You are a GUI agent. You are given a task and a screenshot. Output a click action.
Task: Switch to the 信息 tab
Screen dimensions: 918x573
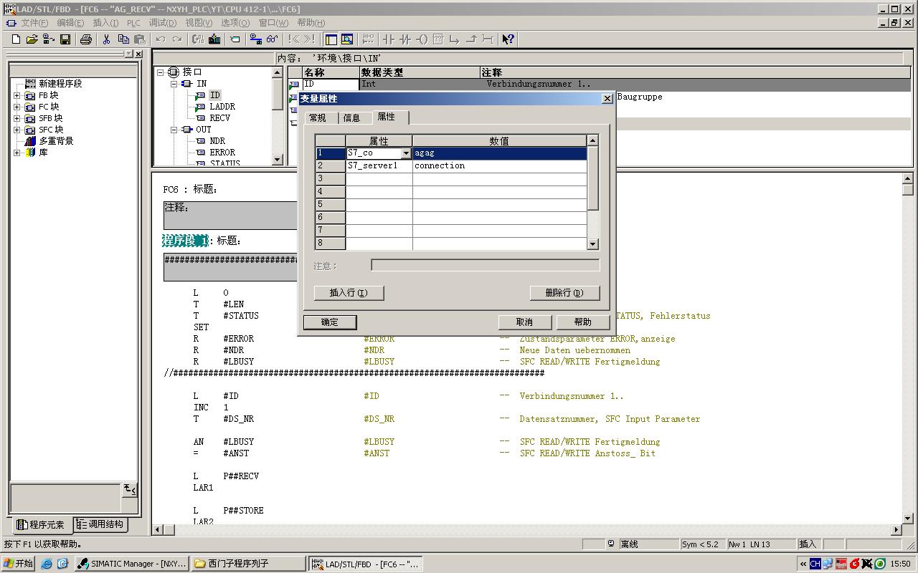[352, 117]
